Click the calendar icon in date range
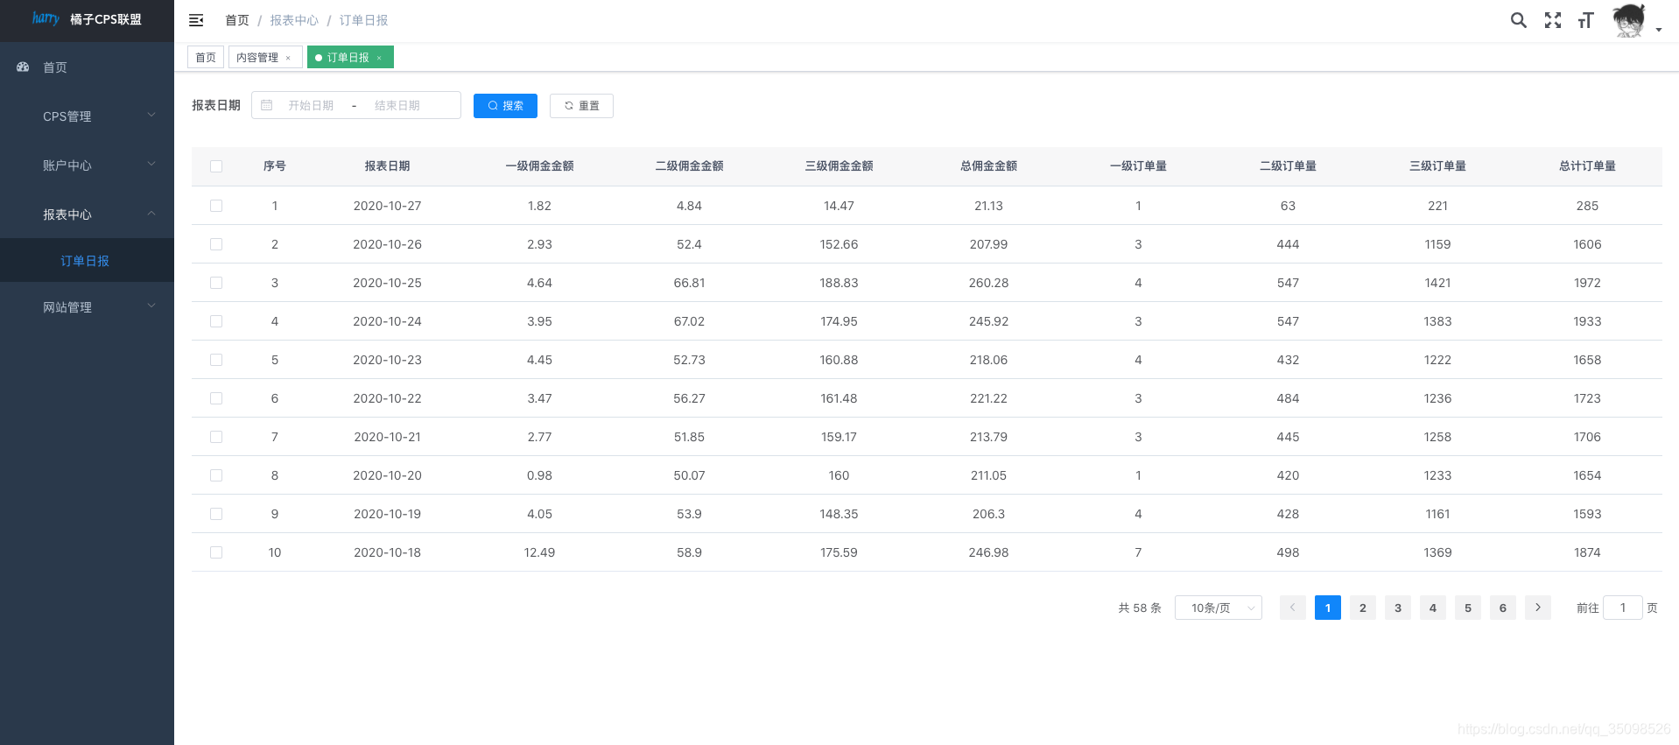The width and height of the screenshot is (1679, 745). 267,105
